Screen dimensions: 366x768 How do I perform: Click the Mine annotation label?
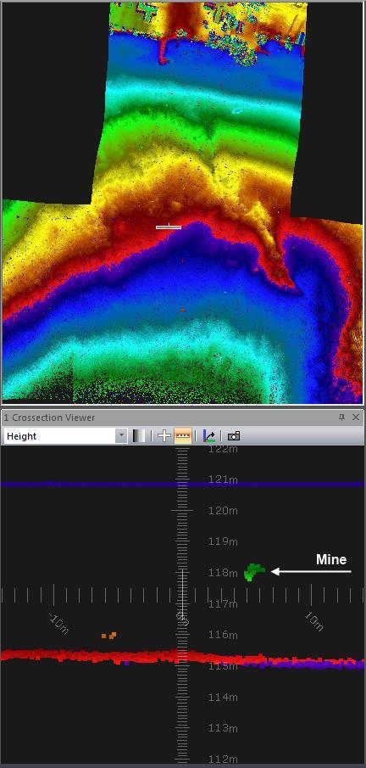point(331,559)
